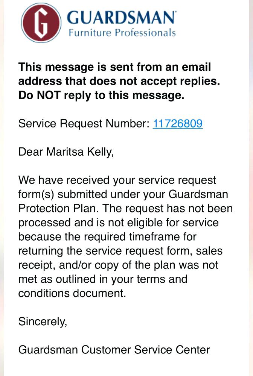Click the 'This message is sent from' heading line
Image resolution: width=253 pixels, height=376 pixels.
[x=114, y=67]
